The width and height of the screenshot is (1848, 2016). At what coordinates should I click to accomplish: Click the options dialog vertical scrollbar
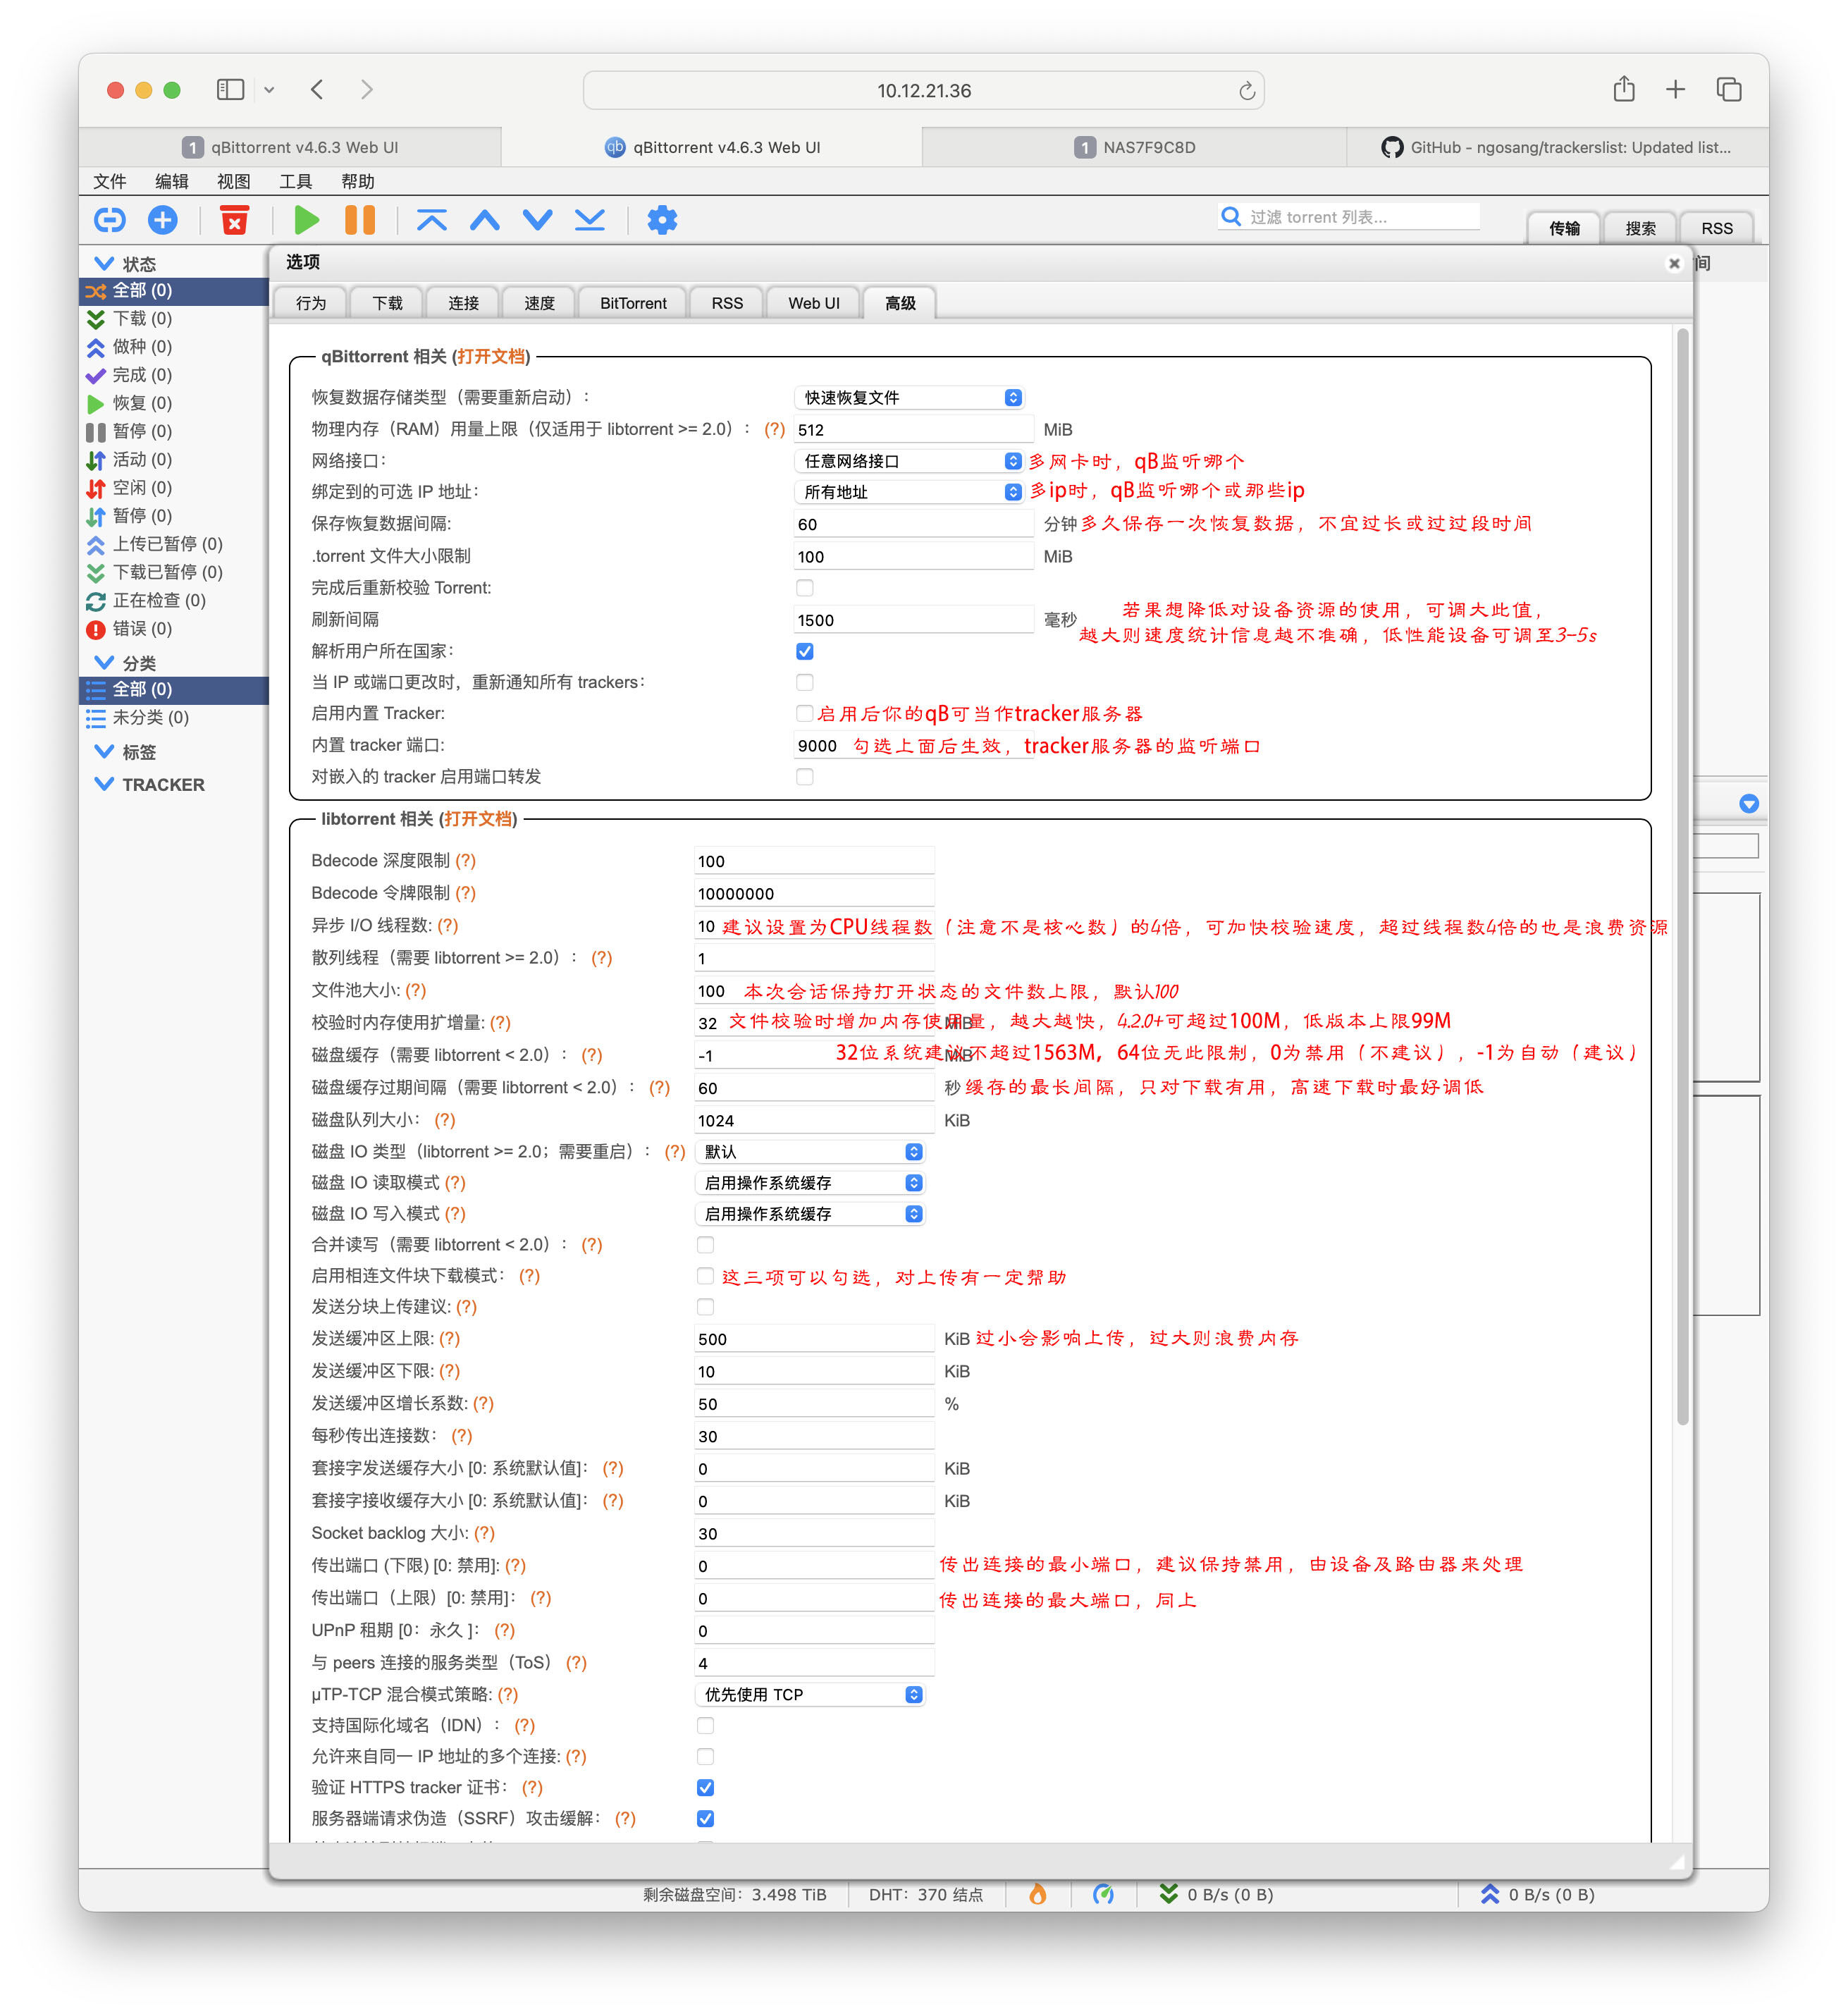tap(1683, 876)
